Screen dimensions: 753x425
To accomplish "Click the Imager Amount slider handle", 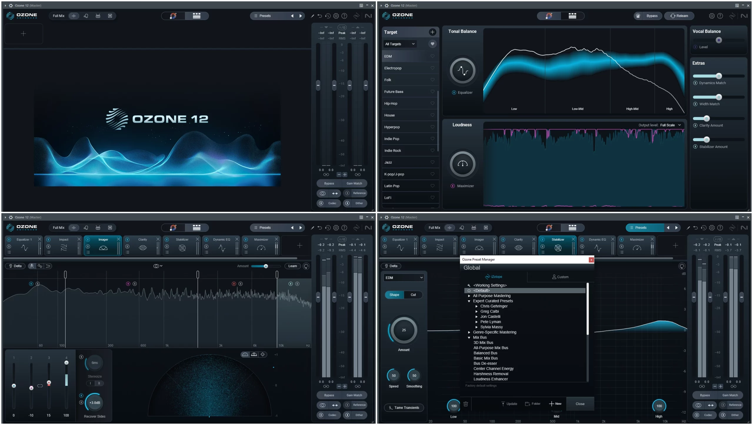I will (266, 266).
